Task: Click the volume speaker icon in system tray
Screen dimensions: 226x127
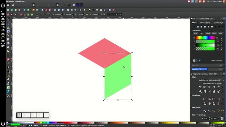Action: [204, 1]
